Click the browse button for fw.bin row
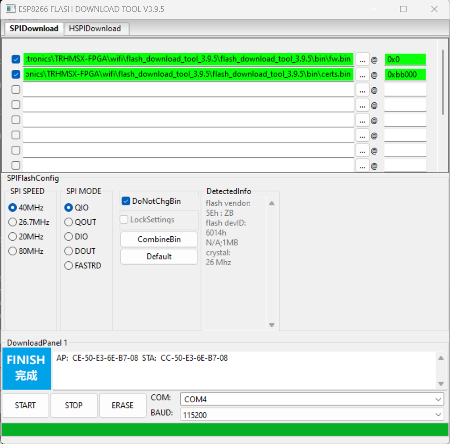Image resolution: width=450 pixels, height=444 pixels. 362,60
